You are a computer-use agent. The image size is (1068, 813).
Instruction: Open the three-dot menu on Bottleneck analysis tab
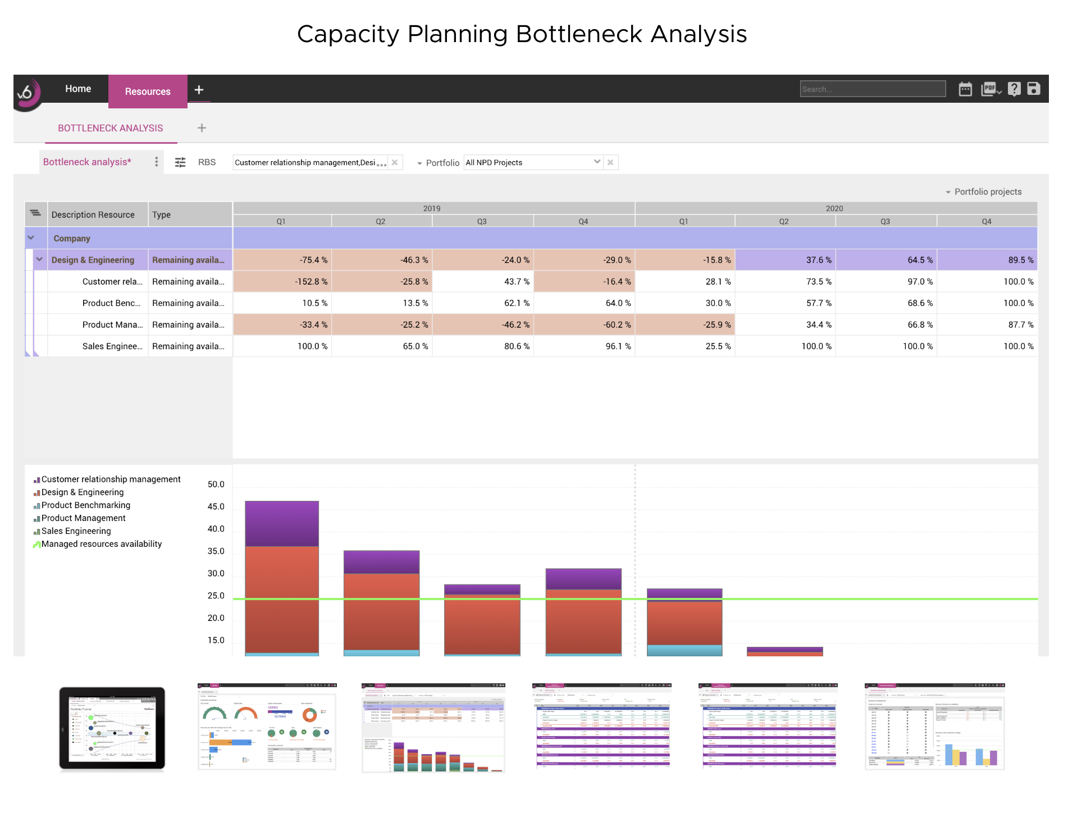pyautogui.click(x=157, y=162)
